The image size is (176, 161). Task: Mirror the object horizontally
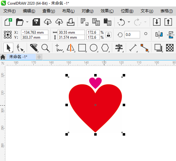click(159, 35)
